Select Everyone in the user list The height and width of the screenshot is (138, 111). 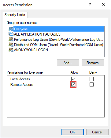coord(56,29)
